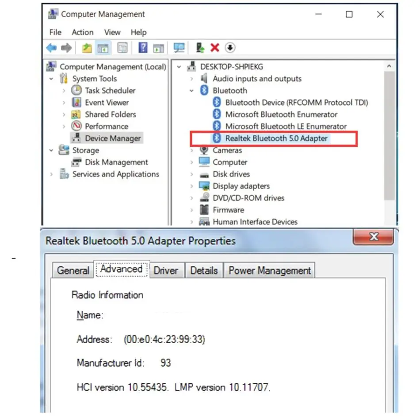Toggle the Show/Hide Console Tree icon

103,48
